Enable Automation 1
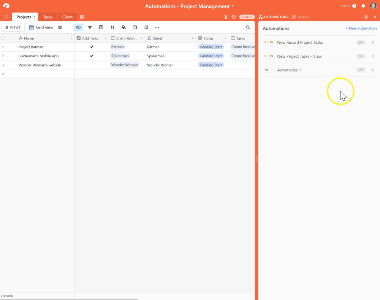The image size is (380, 300). click(361, 69)
